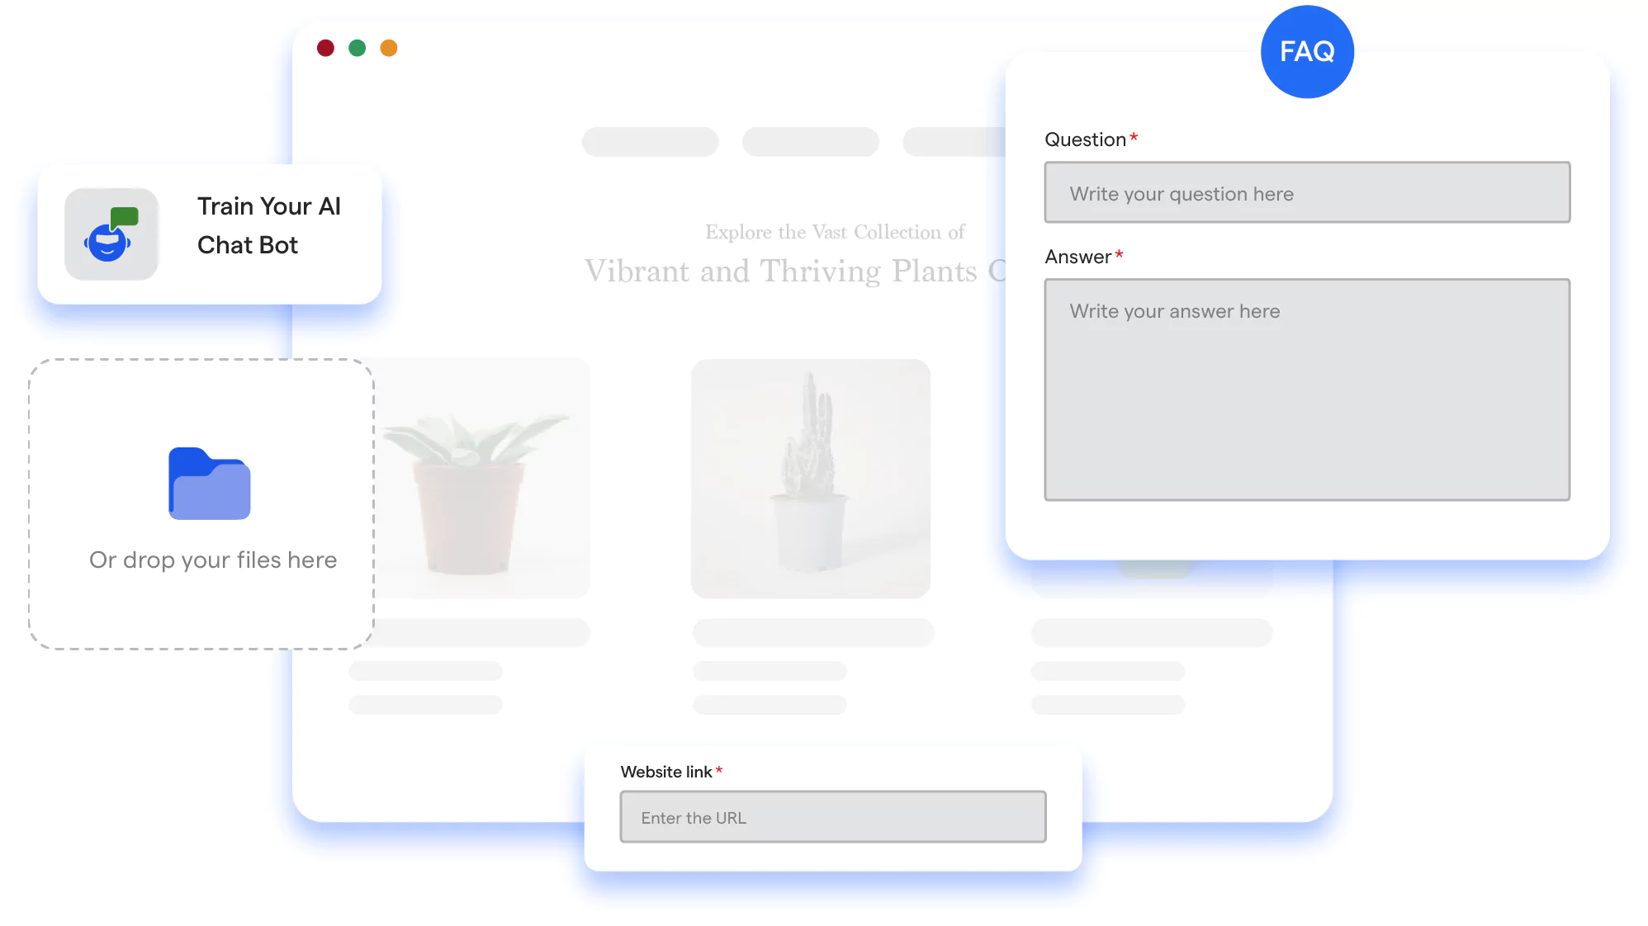The height and width of the screenshot is (926, 1648).
Task: Click the AI Chat Bot training icon
Action: [109, 234]
